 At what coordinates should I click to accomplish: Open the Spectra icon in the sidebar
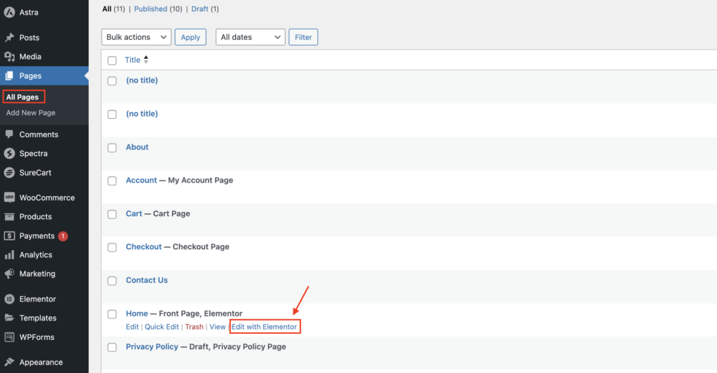[x=10, y=153]
